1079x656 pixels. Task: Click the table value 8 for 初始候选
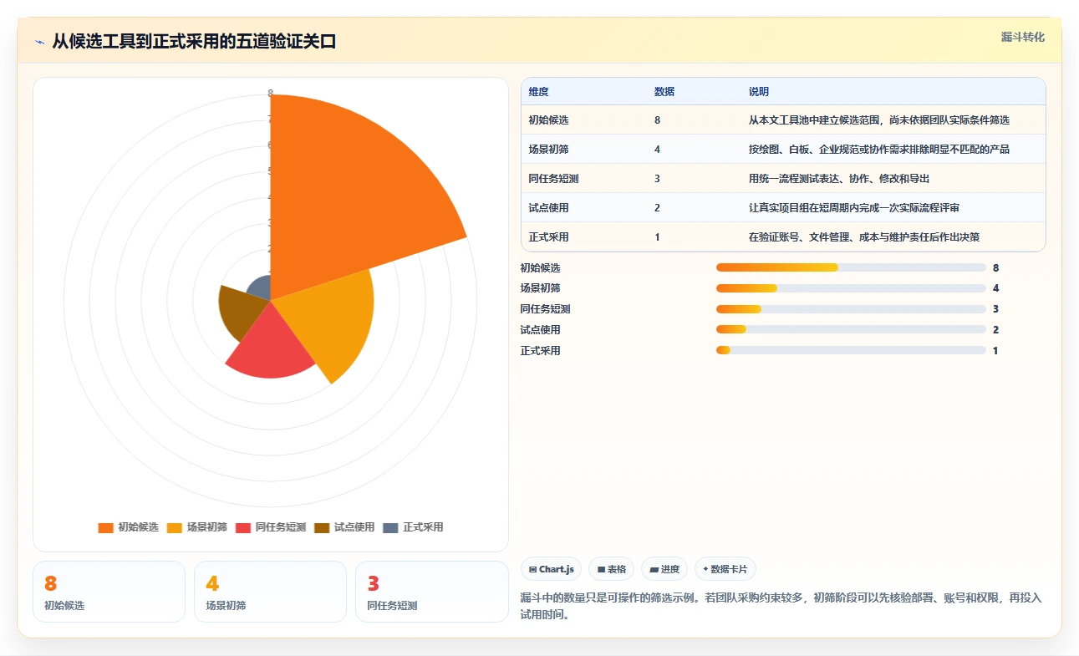pos(658,120)
